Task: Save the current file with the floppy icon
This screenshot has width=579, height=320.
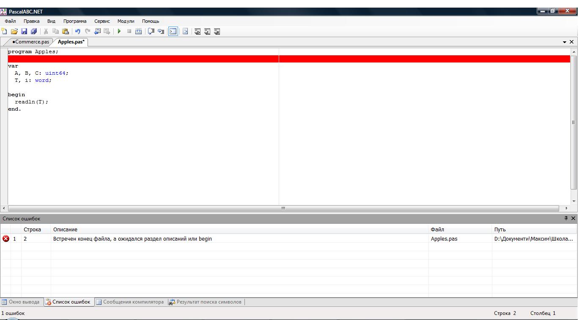Action: pyautogui.click(x=24, y=31)
